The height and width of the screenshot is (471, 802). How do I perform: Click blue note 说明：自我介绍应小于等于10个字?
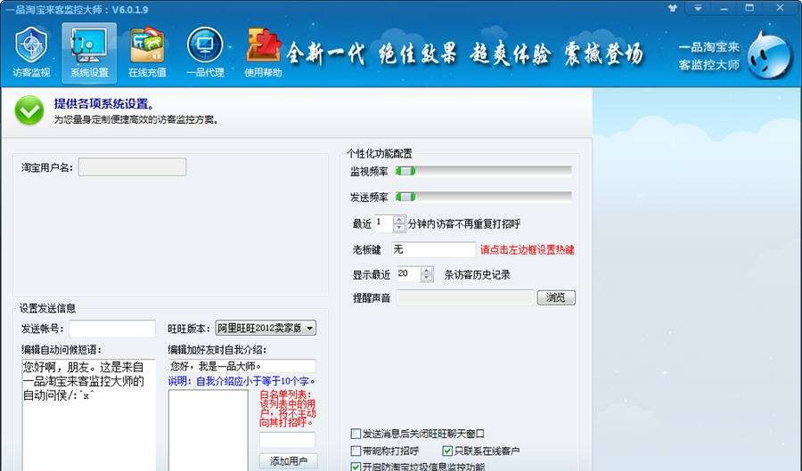point(241,381)
